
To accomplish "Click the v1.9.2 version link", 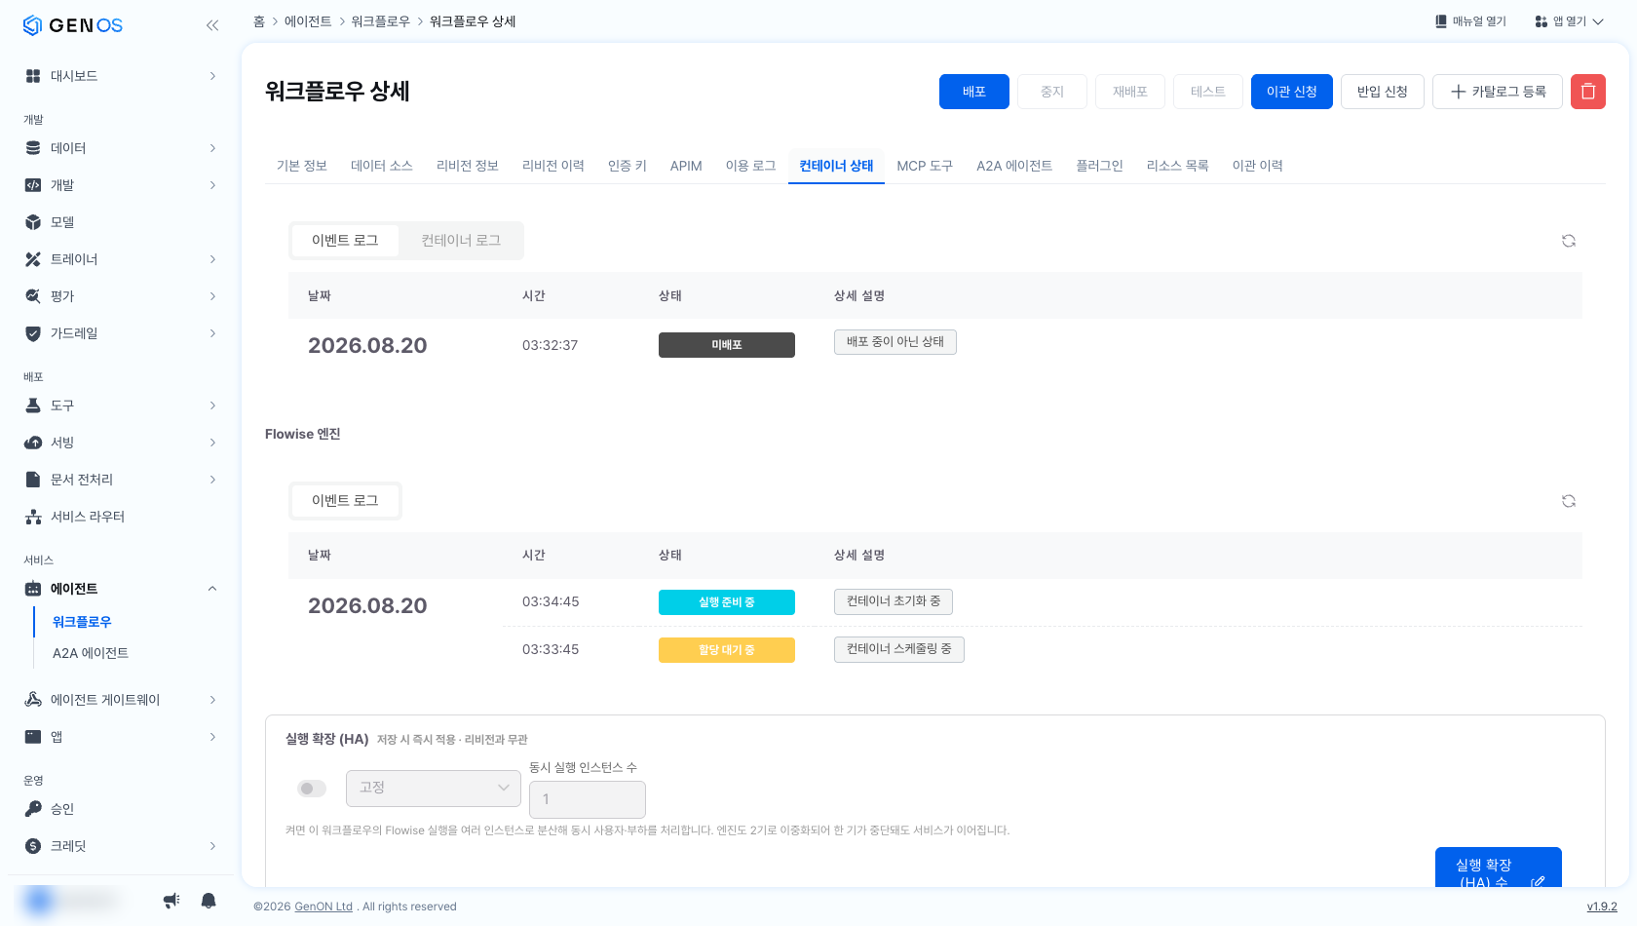I will click(1602, 907).
